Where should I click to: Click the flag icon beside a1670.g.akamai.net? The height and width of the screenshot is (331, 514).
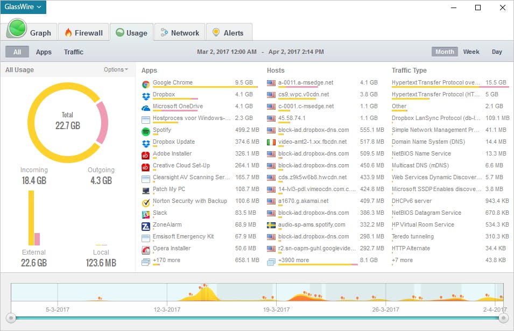(x=271, y=201)
